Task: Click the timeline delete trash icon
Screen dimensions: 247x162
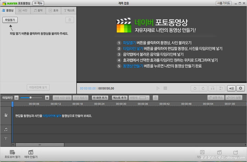Action: (x=155, y=98)
